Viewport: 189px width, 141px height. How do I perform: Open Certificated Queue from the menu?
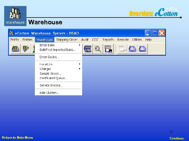click(x=59, y=78)
